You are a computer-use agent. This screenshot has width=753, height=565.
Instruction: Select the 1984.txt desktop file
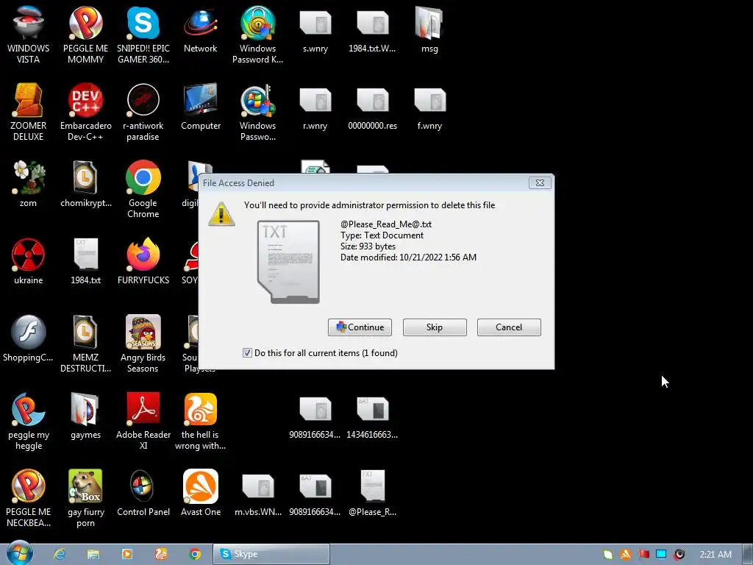tap(85, 262)
